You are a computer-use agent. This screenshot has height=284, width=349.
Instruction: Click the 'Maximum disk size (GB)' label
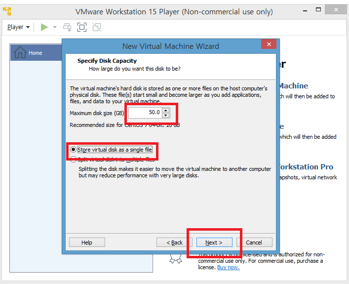[97, 113]
